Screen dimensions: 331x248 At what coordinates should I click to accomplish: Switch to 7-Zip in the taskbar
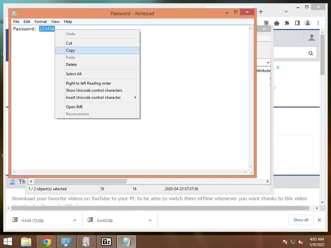click(106, 242)
